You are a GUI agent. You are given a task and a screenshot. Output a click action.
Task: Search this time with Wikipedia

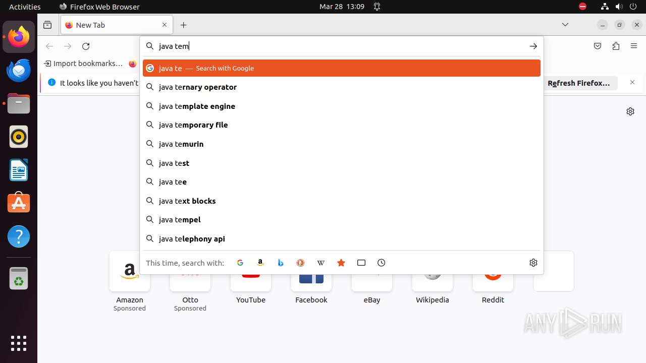point(321,263)
